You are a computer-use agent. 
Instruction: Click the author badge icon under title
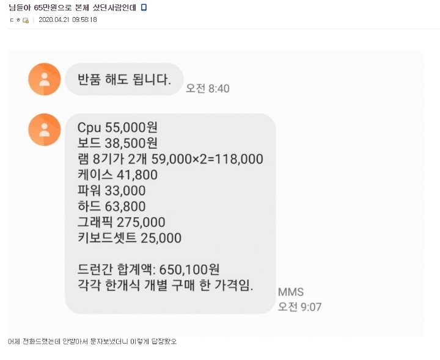[26, 20]
